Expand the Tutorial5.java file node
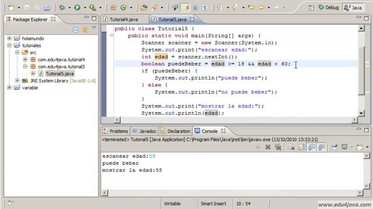This screenshot has height=209, width=373. coord(33,74)
